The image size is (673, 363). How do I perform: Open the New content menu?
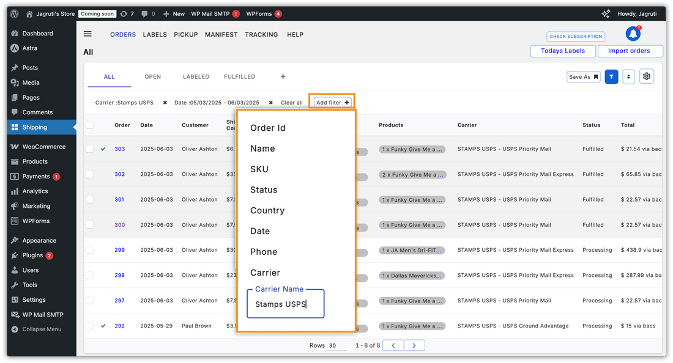coord(174,13)
